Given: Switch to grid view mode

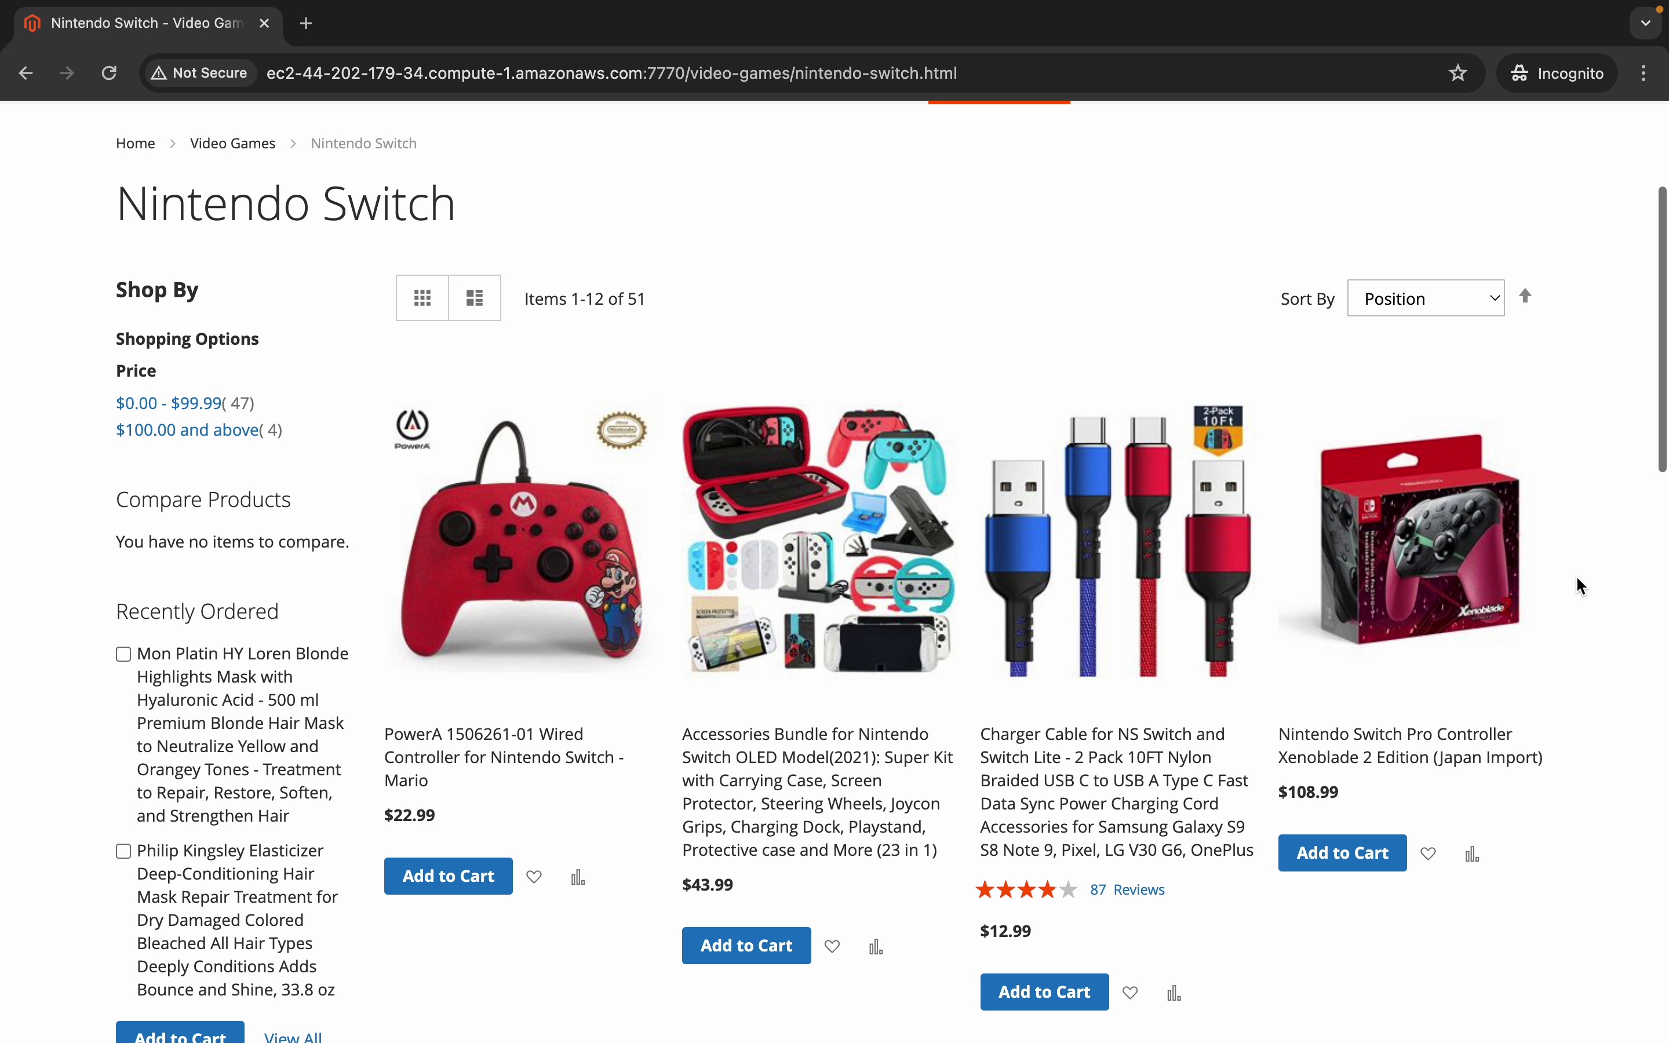Looking at the screenshot, I should (x=422, y=298).
